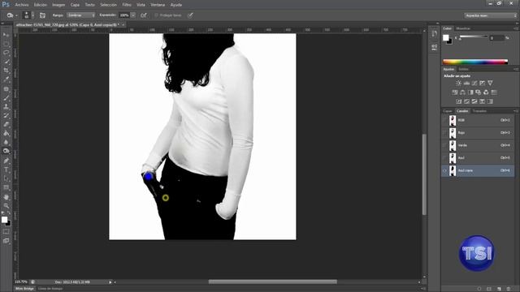This screenshot has height=292, width=520.
Task: Open the History panel icon
Action: click(434, 33)
